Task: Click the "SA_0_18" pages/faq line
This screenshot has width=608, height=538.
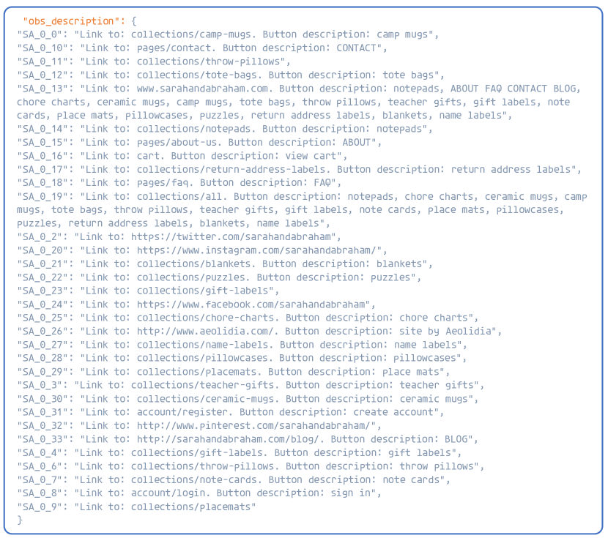Action: 179,183
